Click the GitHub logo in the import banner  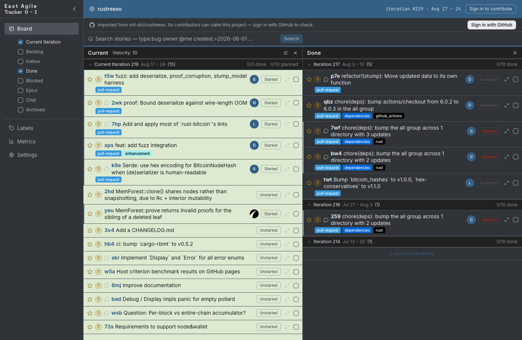click(x=92, y=25)
